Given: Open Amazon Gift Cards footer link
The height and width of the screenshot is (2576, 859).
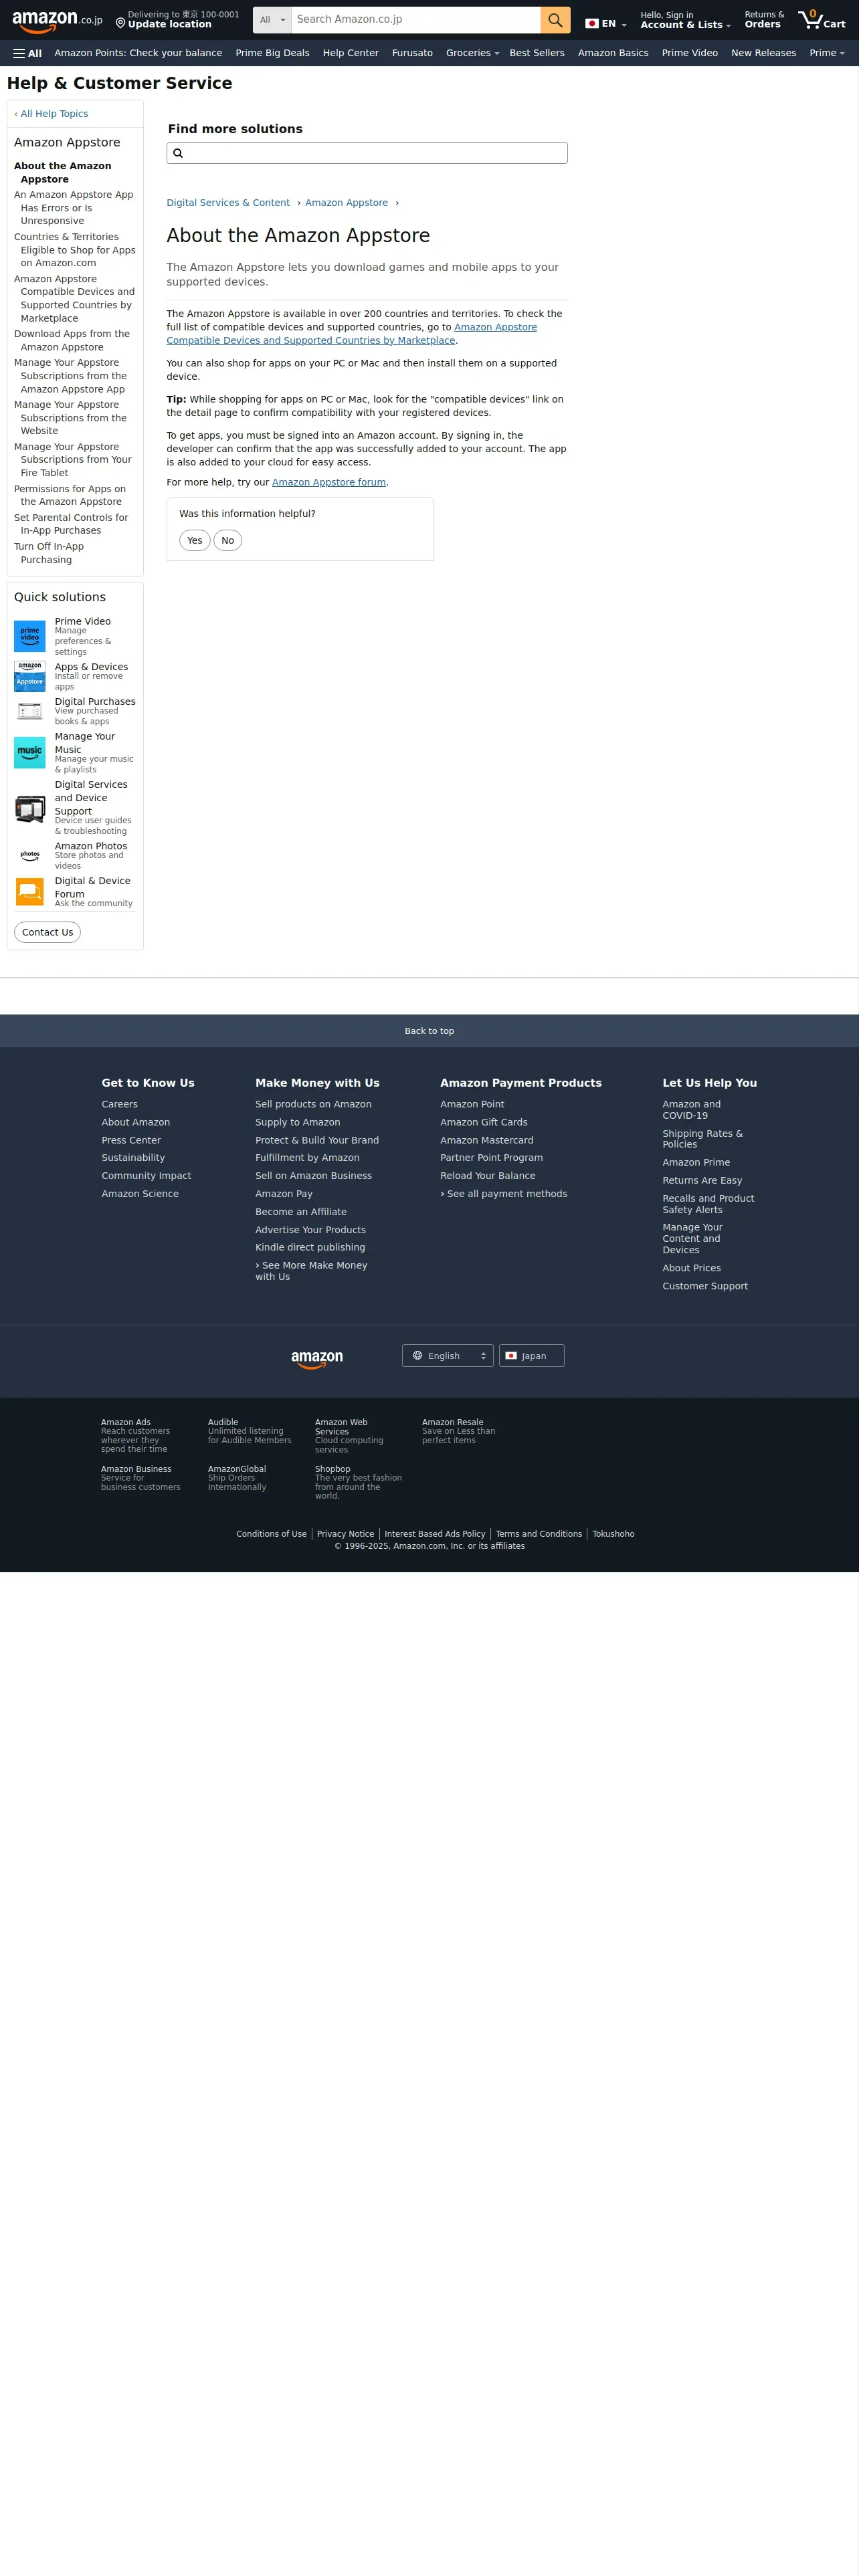Looking at the screenshot, I should [x=484, y=1122].
